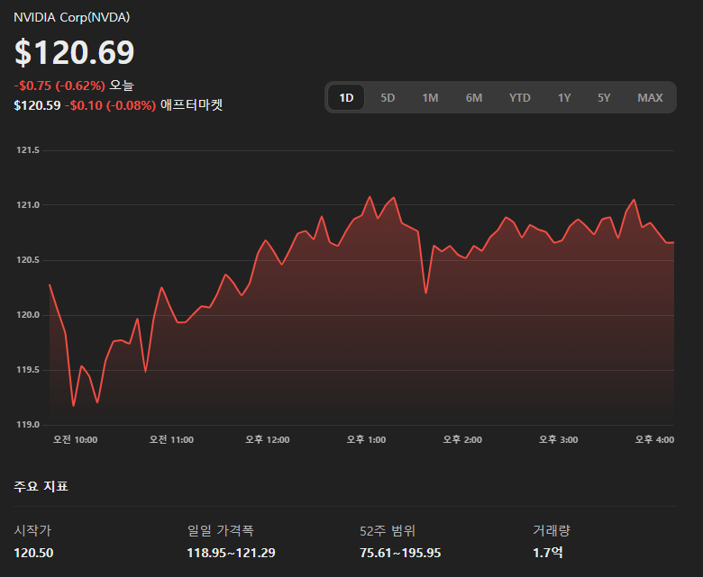
Task: Click the 119.5 y-axis label
Action: [x=28, y=370]
